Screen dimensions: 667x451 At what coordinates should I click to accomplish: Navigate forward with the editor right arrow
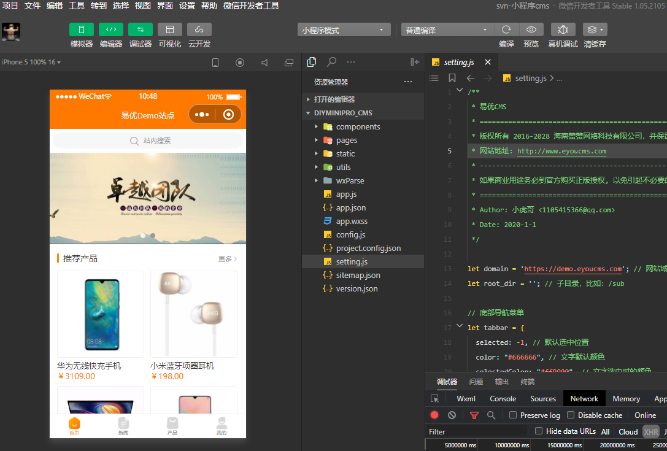click(x=488, y=78)
